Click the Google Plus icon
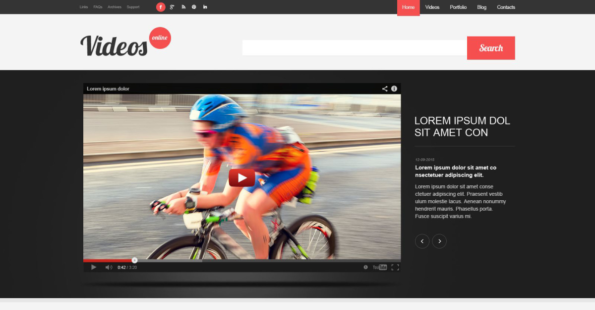The width and height of the screenshot is (595, 310). (172, 7)
